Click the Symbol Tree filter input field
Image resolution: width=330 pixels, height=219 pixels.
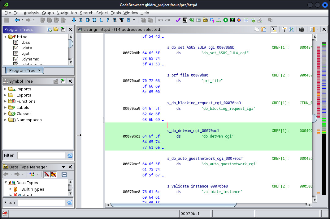[x=41, y=155]
